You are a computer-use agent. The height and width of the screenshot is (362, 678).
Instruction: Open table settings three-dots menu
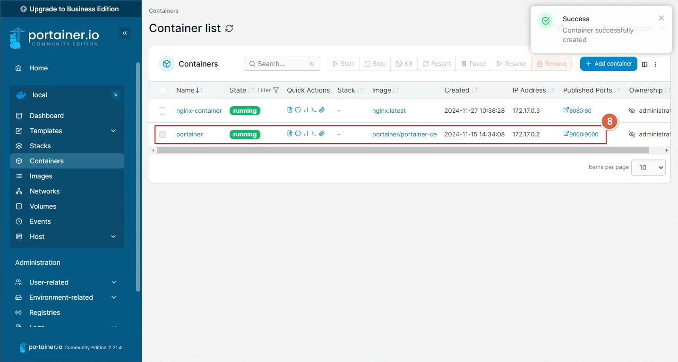point(655,64)
